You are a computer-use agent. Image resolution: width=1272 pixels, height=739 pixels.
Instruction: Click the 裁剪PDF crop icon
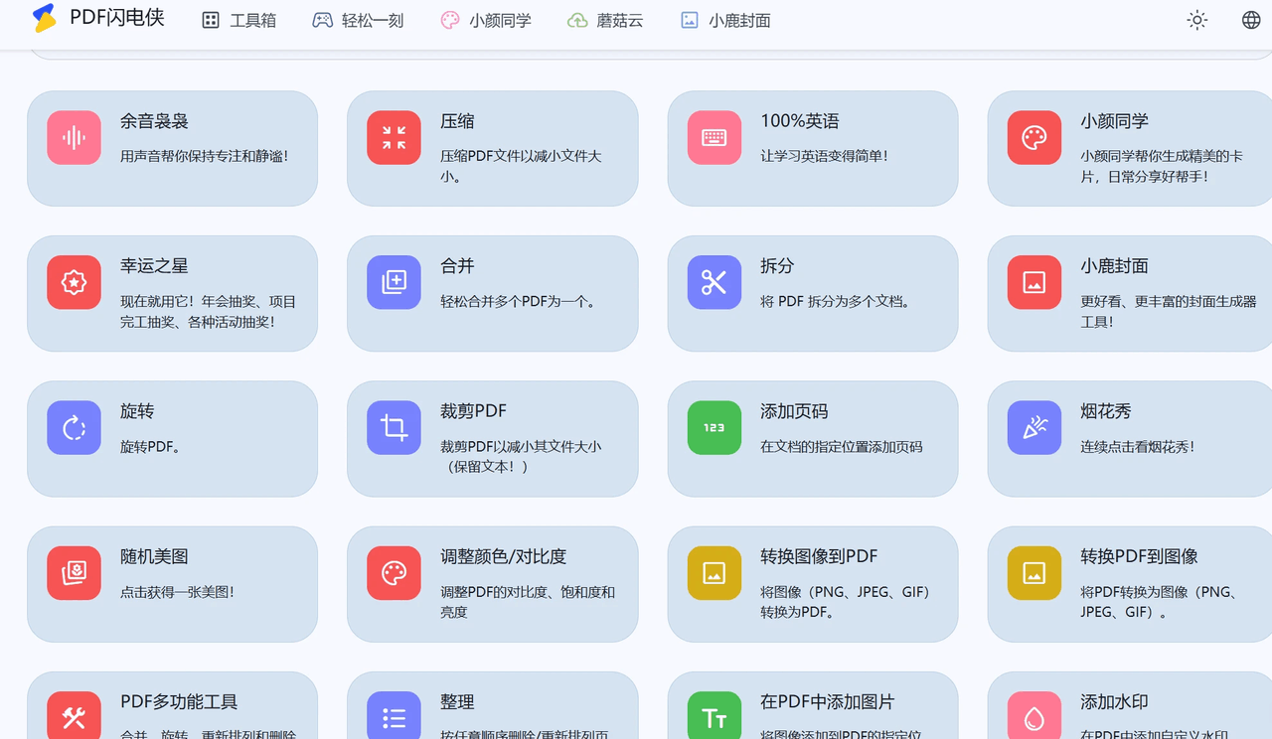tap(394, 427)
